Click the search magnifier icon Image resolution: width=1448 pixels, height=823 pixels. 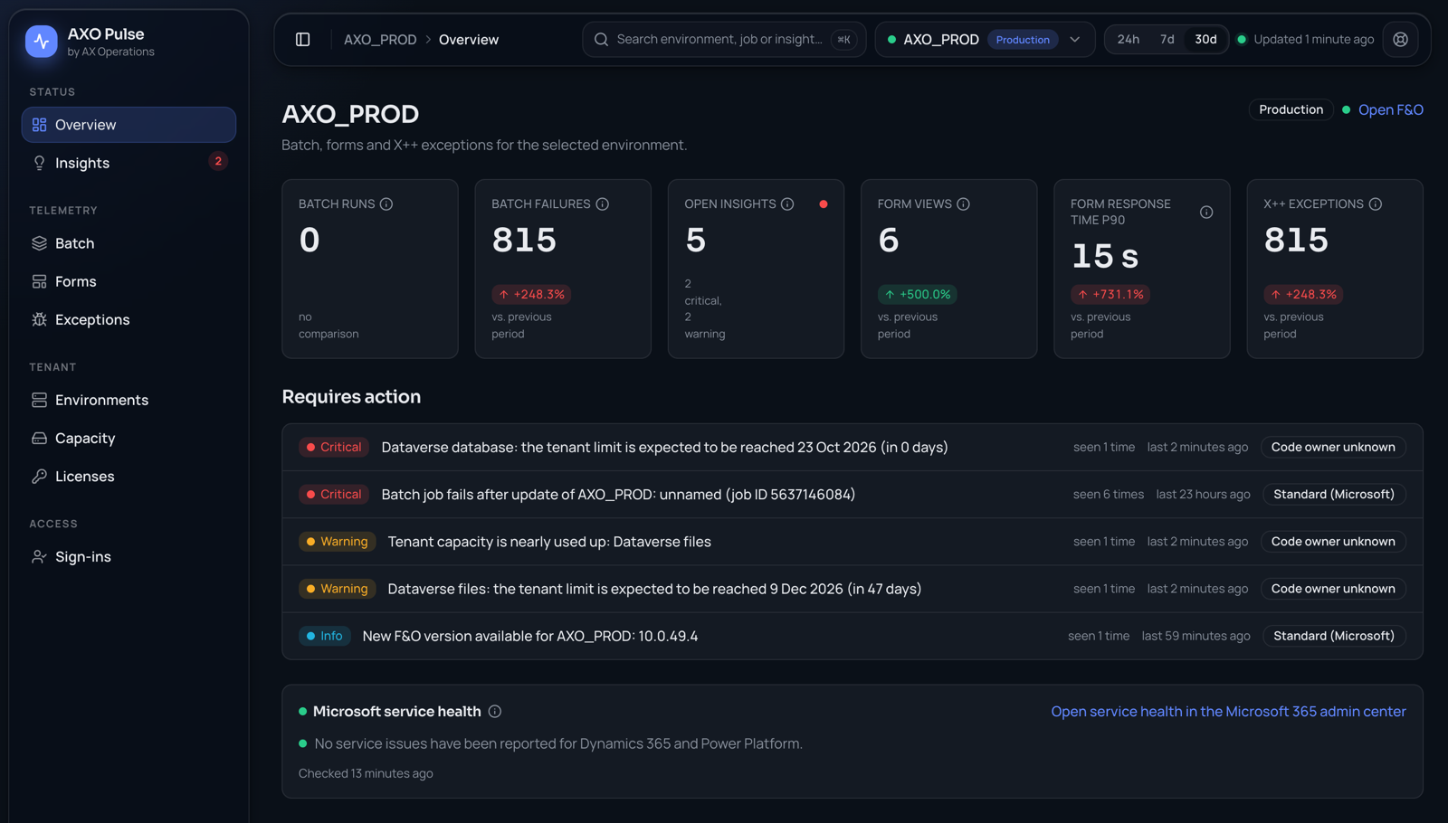(x=601, y=40)
